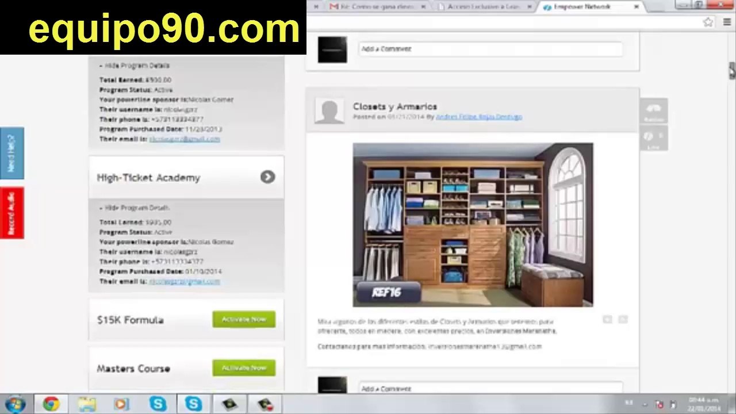Open the Closets y Armarios post title

[x=395, y=106]
